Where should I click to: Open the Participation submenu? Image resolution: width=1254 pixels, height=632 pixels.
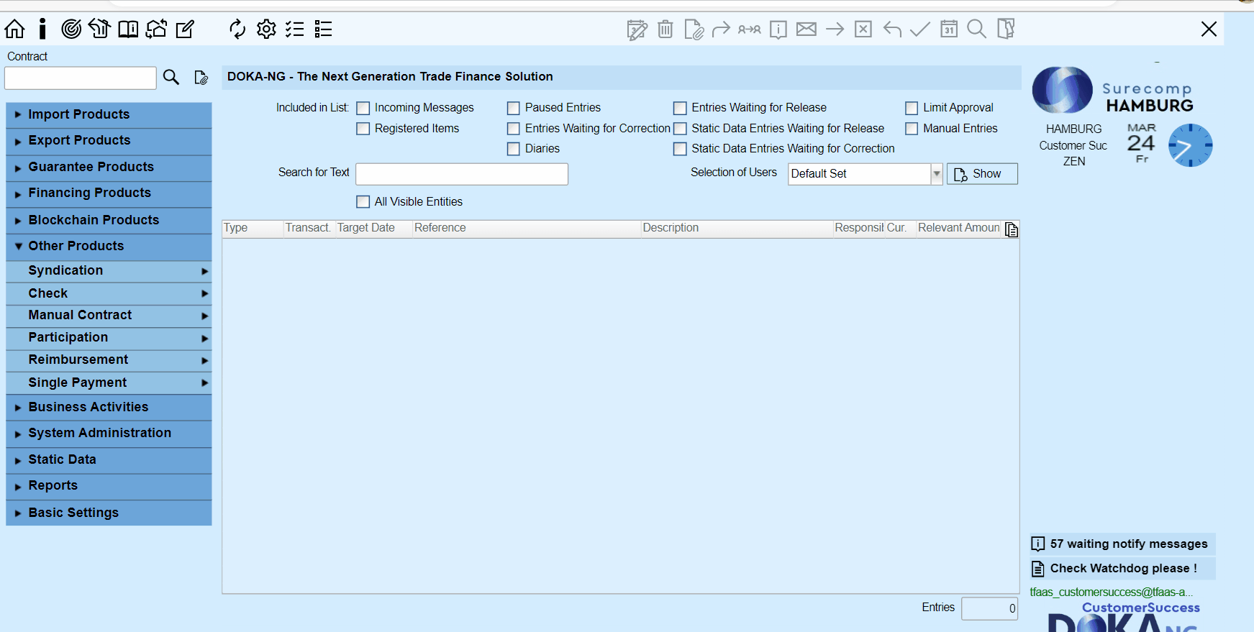109,338
